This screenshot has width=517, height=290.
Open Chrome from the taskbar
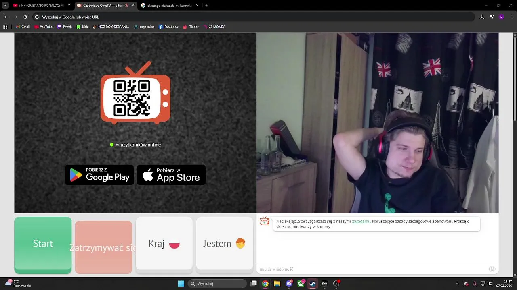coord(265,284)
